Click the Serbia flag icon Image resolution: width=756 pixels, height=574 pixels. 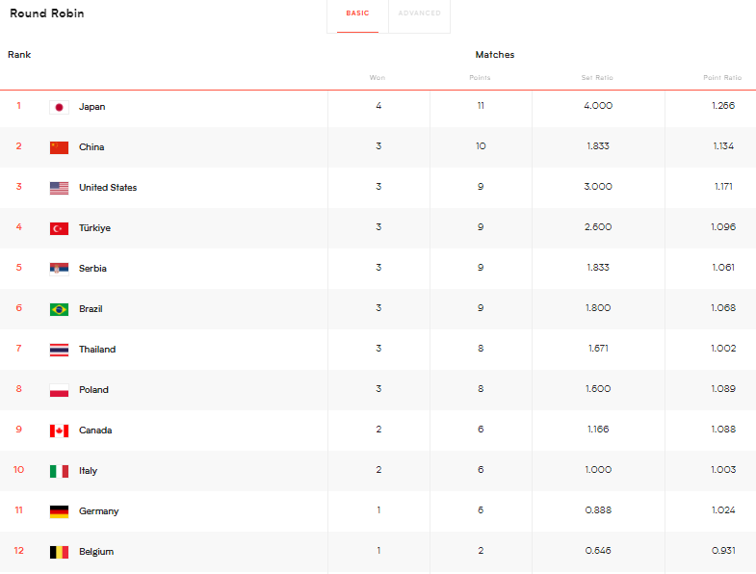[x=59, y=269]
